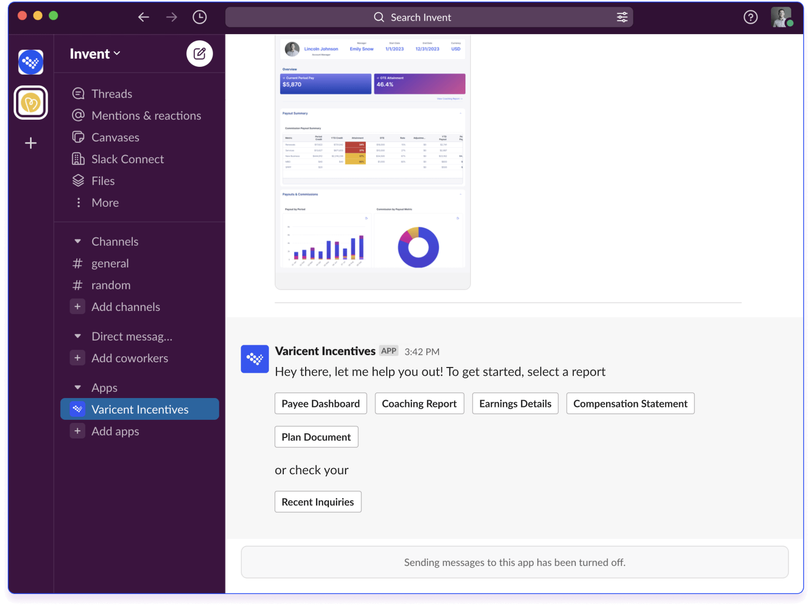
Task: Open the Payee Dashboard report
Action: tap(320, 403)
